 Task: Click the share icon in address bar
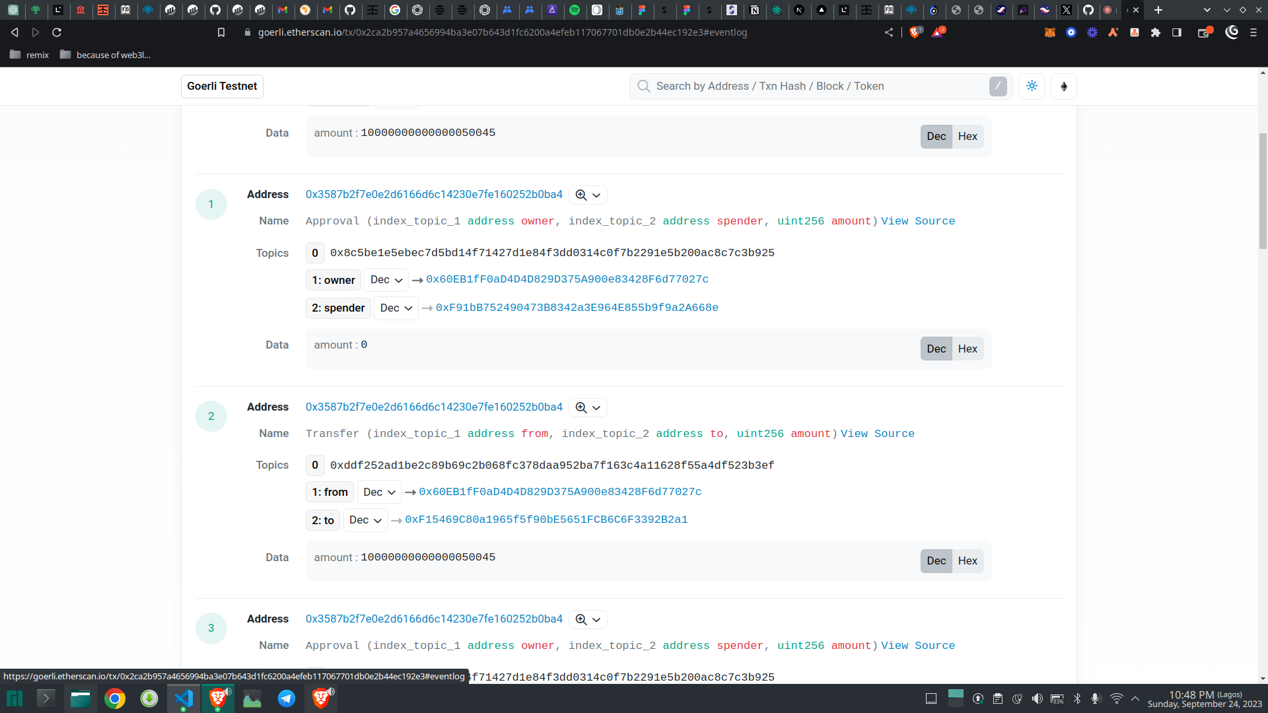click(889, 32)
